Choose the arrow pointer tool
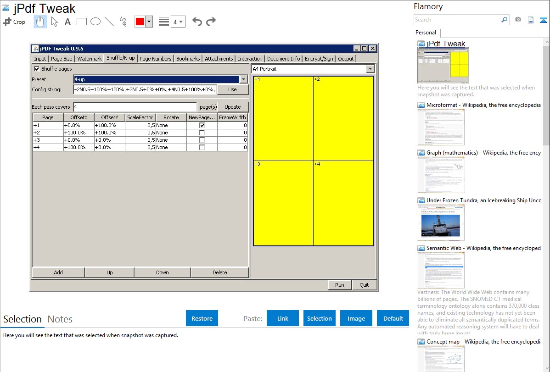550x372 pixels. point(54,22)
